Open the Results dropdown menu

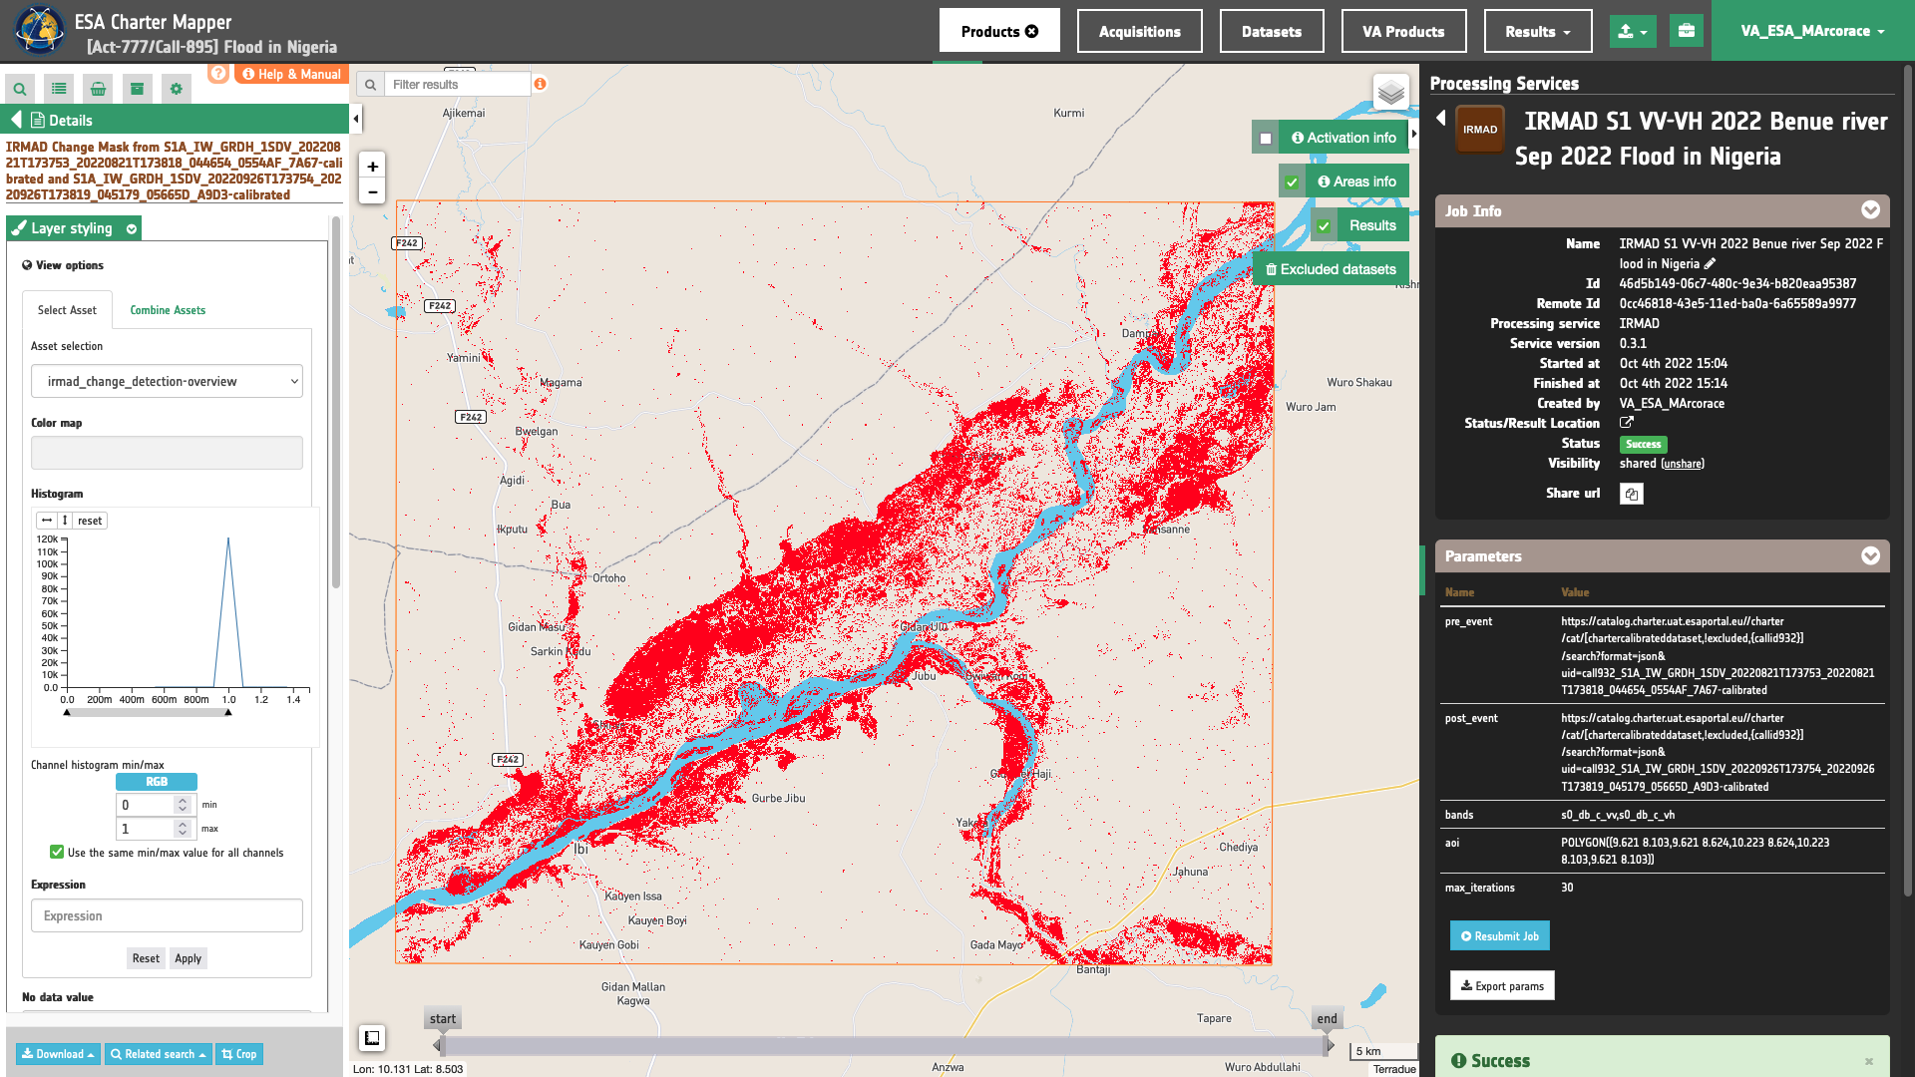tap(1538, 31)
